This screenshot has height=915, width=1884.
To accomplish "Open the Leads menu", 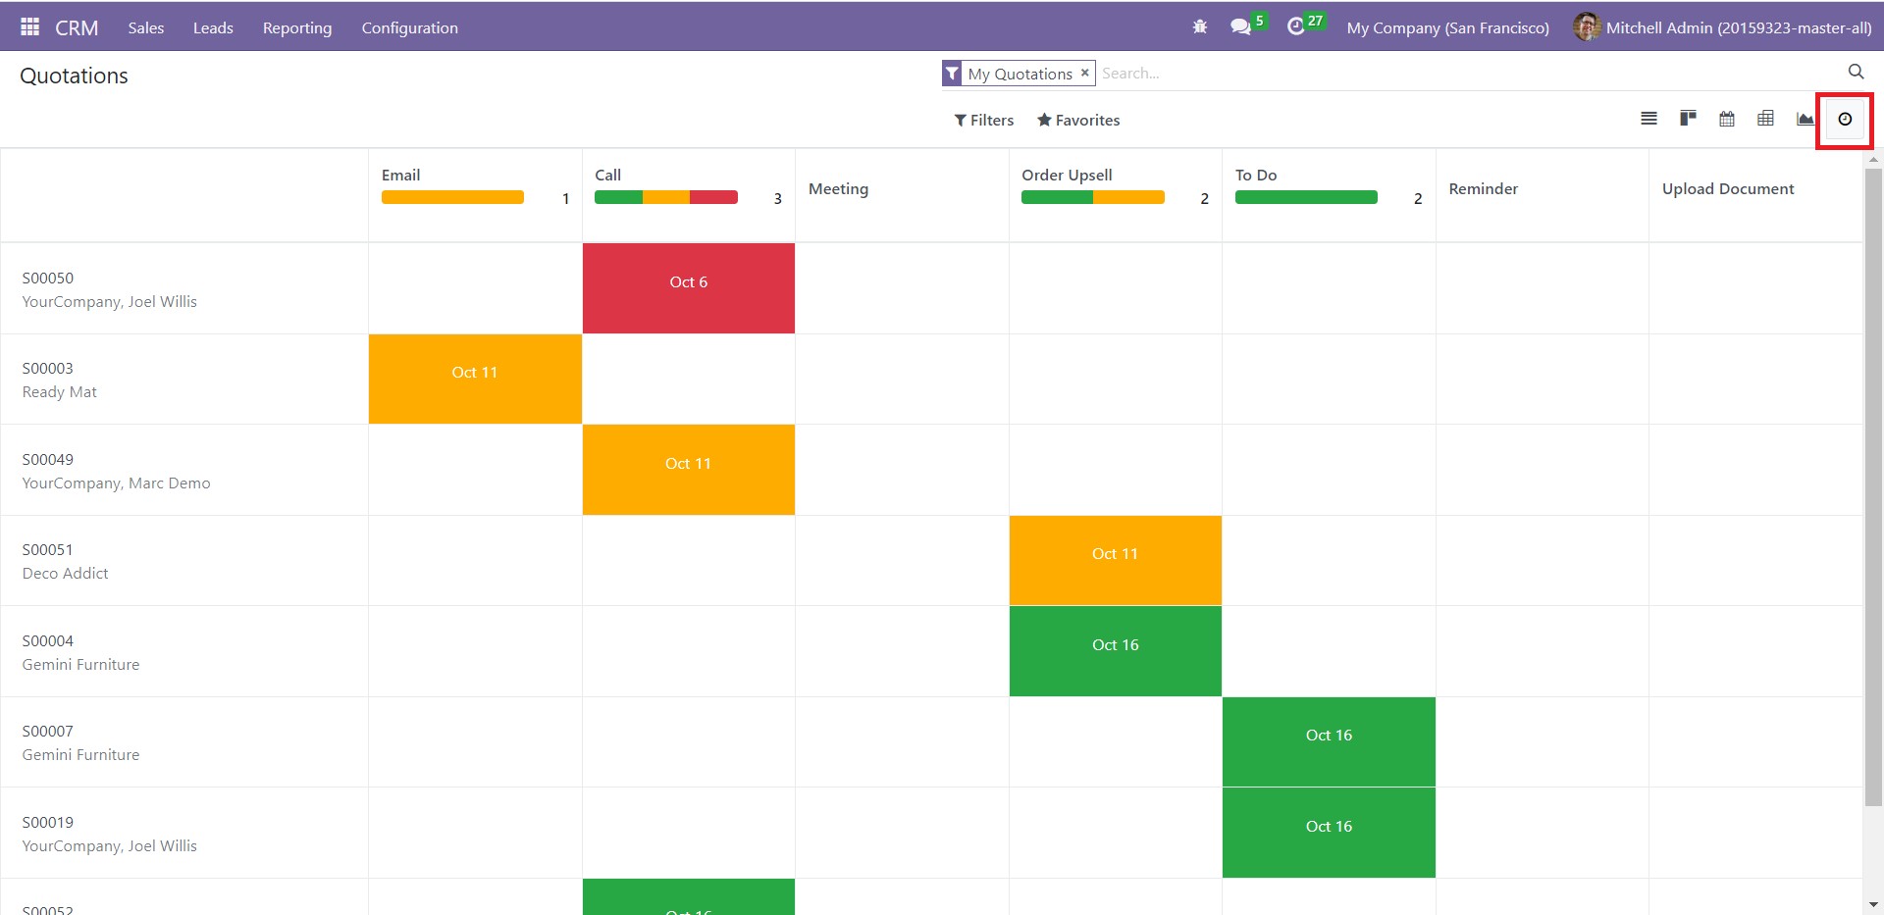I will pyautogui.click(x=213, y=27).
